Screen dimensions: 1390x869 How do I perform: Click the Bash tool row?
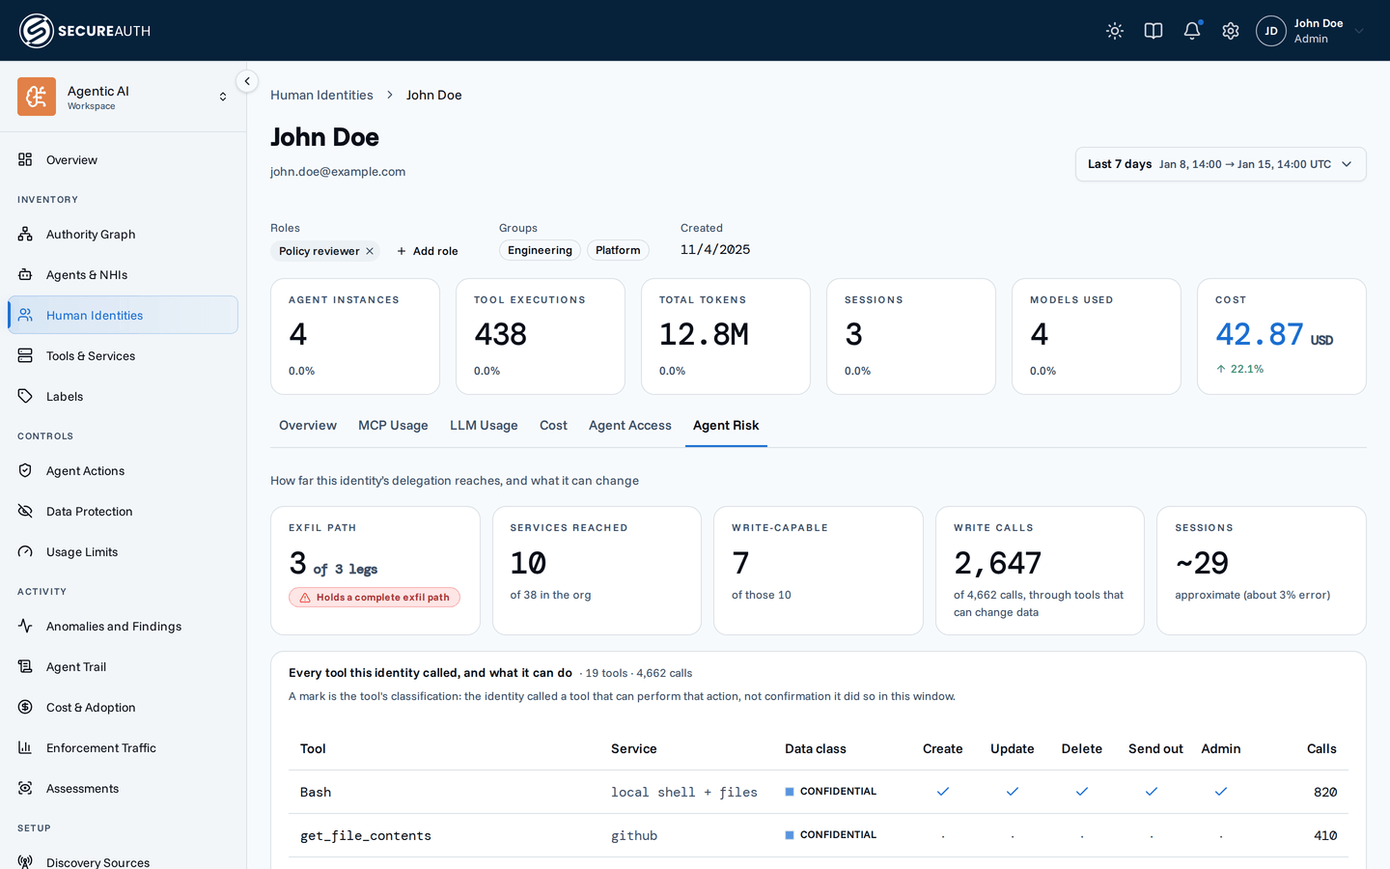tap(819, 792)
